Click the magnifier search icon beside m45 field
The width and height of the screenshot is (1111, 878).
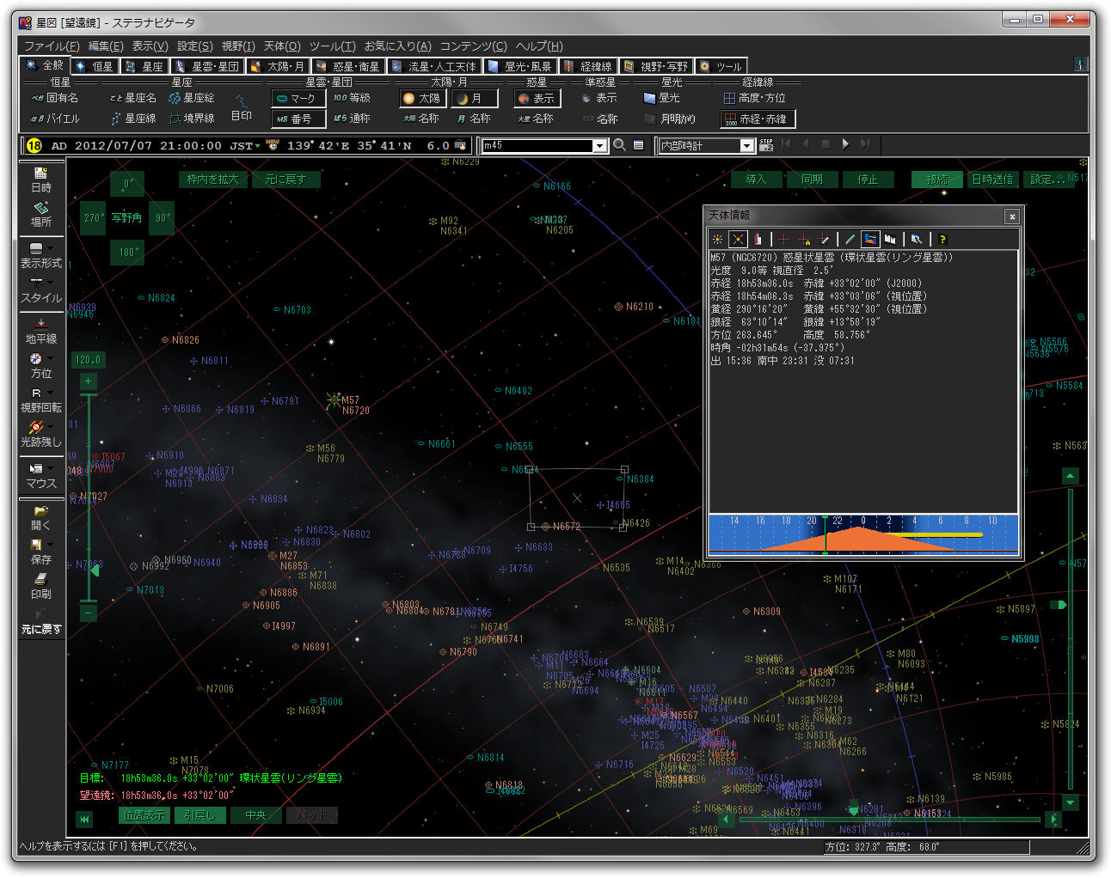point(619,145)
